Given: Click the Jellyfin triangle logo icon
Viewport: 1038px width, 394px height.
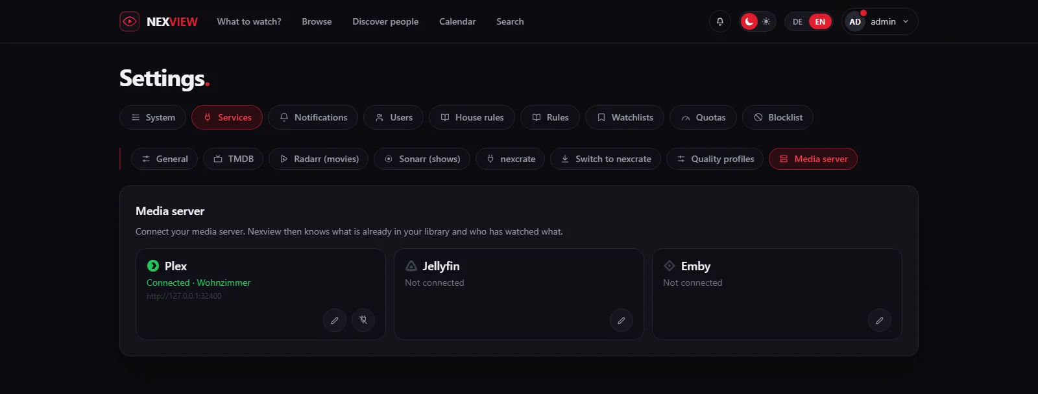Looking at the screenshot, I should pyautogui.click(x=411, y=266).
